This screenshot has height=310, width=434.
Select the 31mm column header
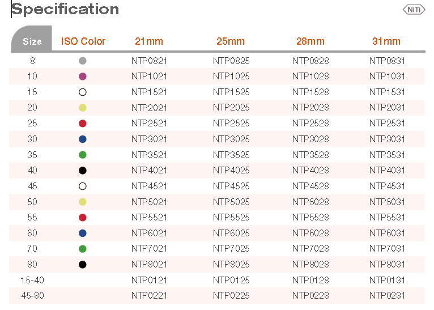(x=386, y=41)
